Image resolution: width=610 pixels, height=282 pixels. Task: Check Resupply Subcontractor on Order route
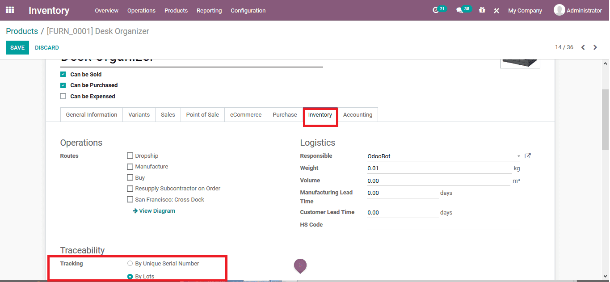(x=130, y=189)
